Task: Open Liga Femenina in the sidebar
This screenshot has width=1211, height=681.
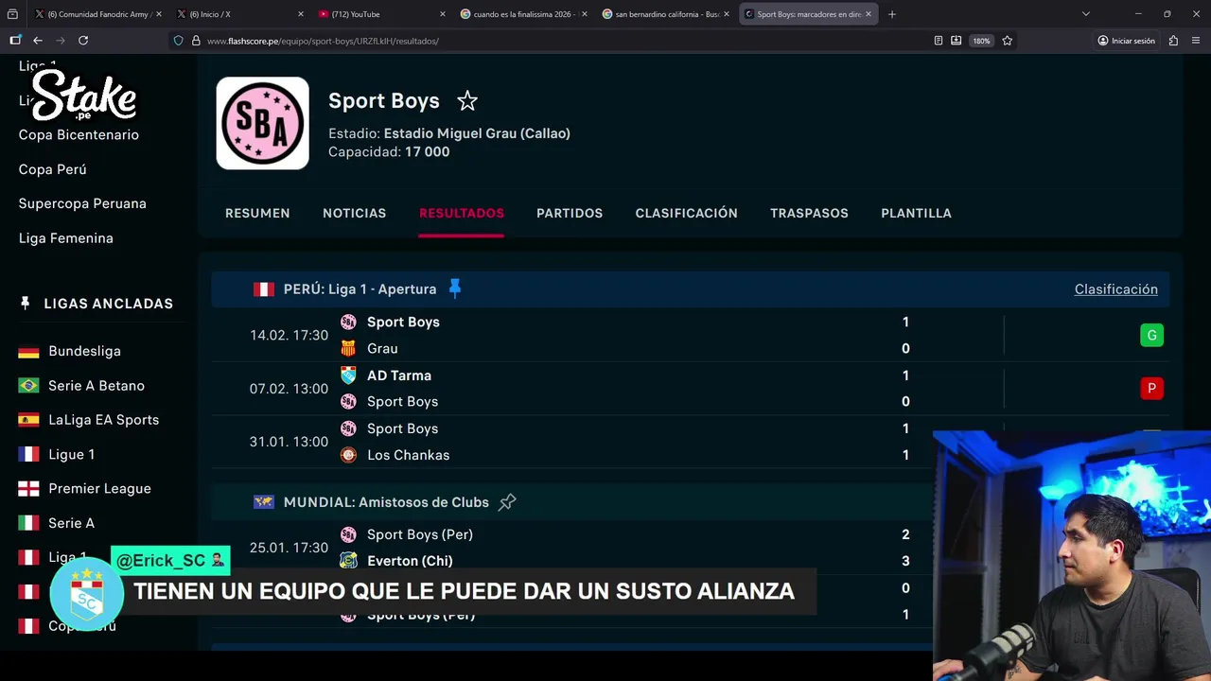Action: click(66, 238)
